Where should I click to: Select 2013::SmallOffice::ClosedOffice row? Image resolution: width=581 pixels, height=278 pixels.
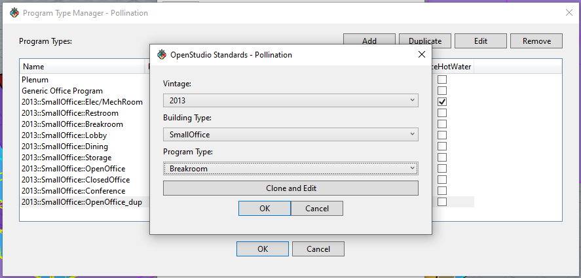coord(75,179)
